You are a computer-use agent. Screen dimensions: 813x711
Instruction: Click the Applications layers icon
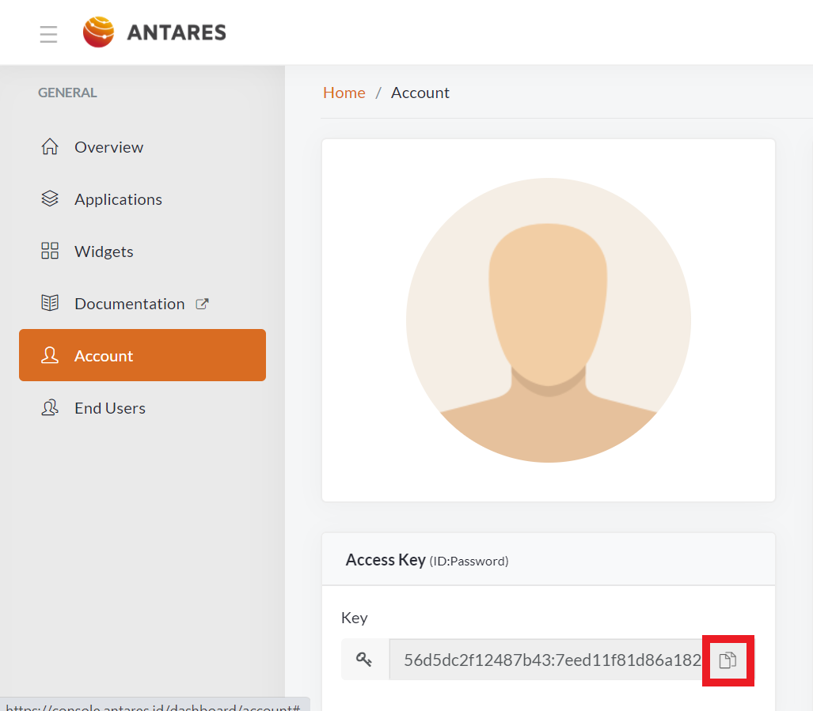pos(50,199)
